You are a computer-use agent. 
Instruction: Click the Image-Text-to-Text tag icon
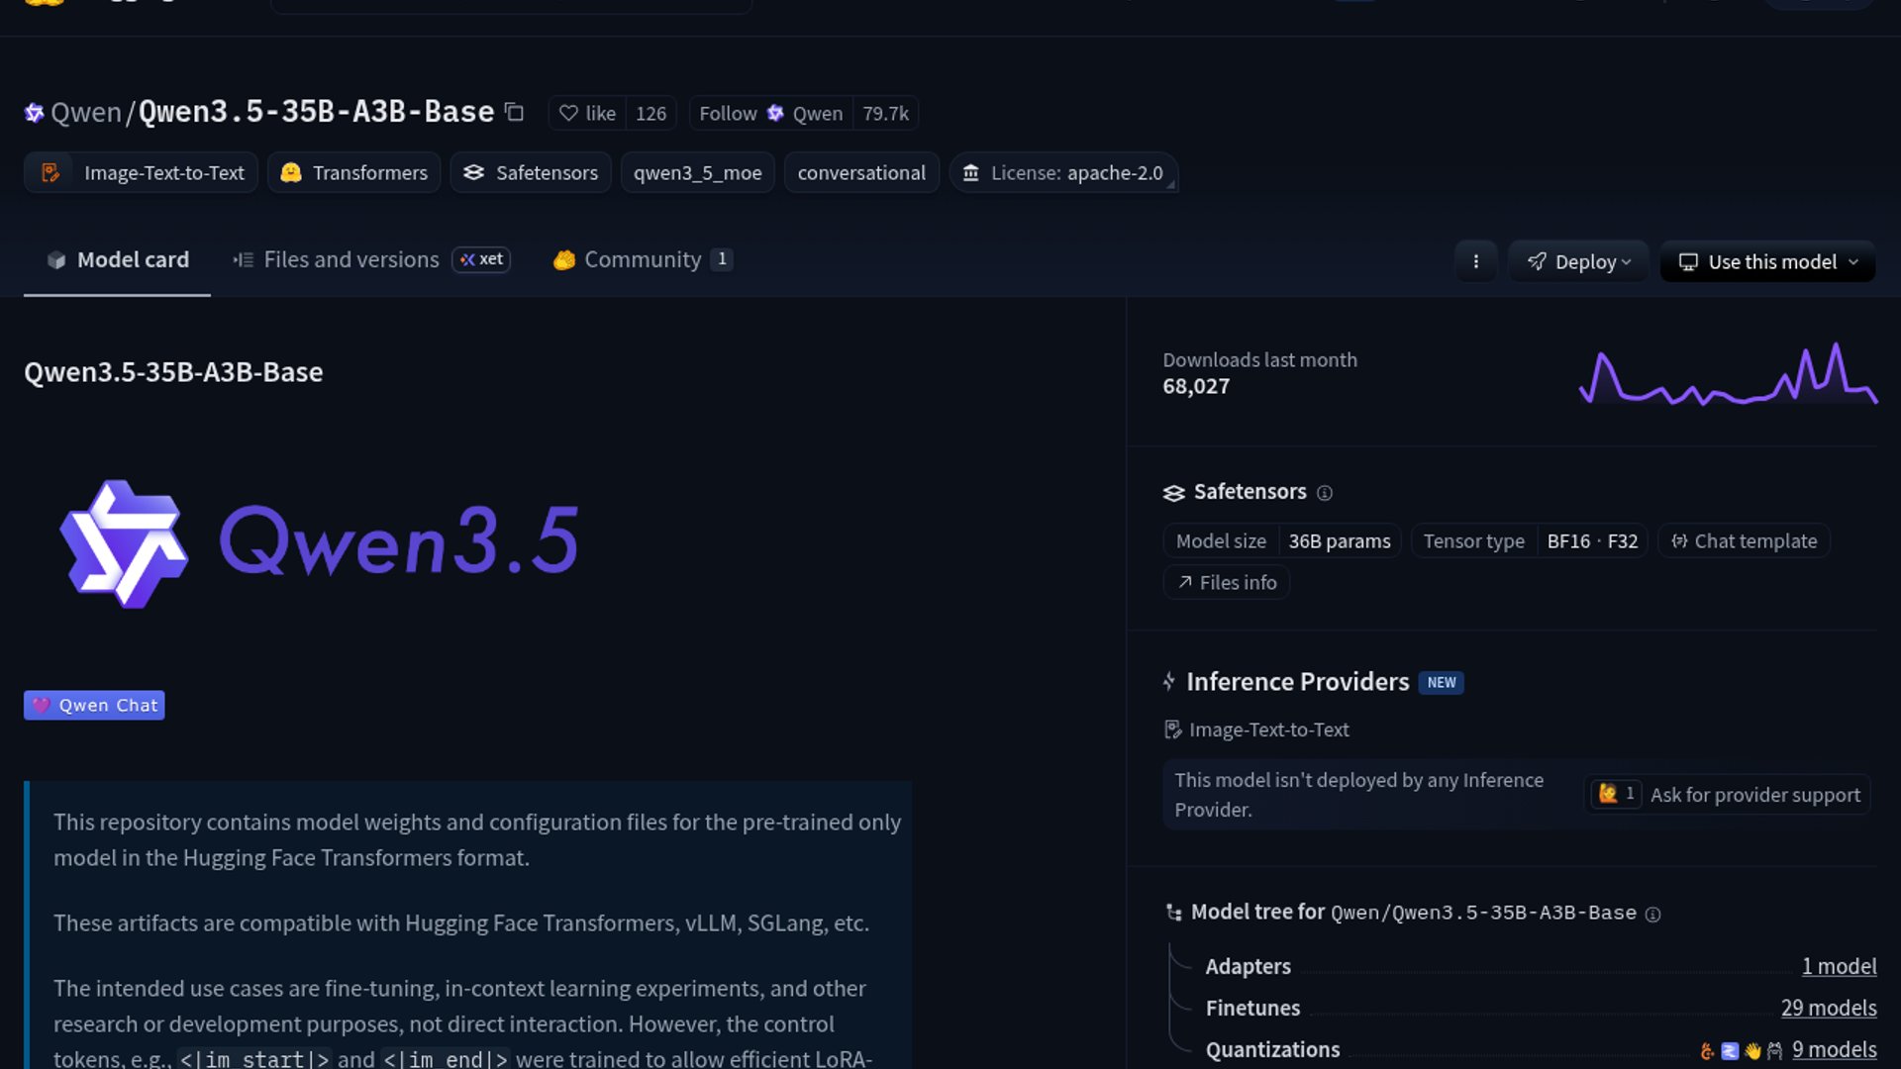(50, 173)
